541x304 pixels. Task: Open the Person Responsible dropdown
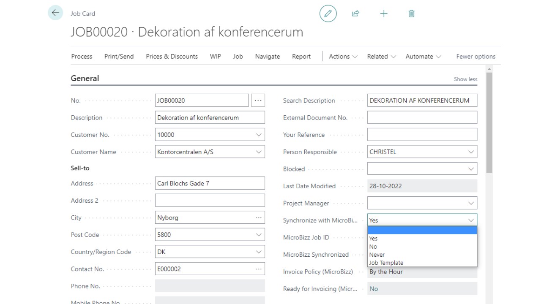[x=471, y=152]
